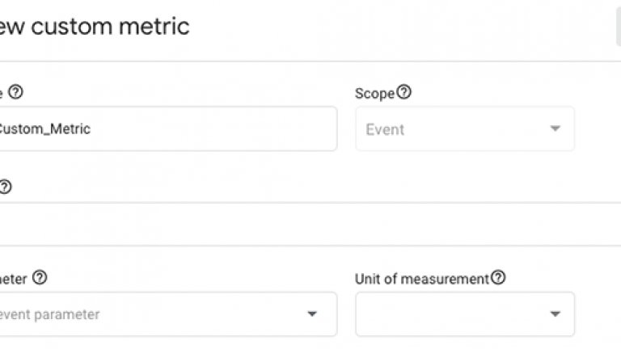Open the Scope help tooltip icon

pyautogui.click(x=404, y=92)
